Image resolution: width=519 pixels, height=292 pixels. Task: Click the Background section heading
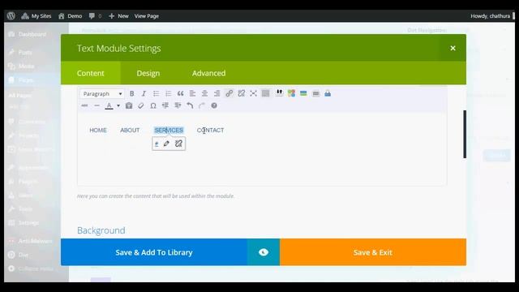[x=101, y=230]
